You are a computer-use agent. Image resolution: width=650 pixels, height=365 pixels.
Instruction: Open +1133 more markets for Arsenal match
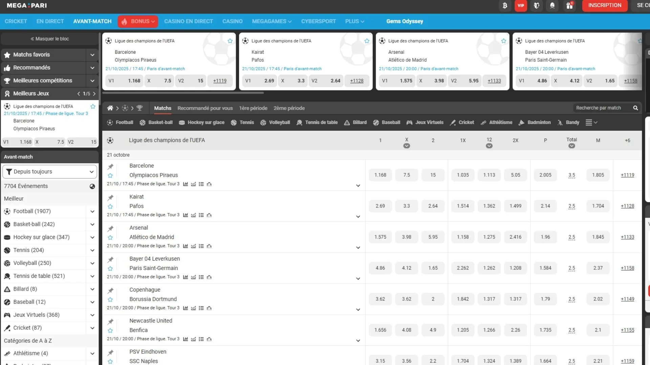coord(627,237)
